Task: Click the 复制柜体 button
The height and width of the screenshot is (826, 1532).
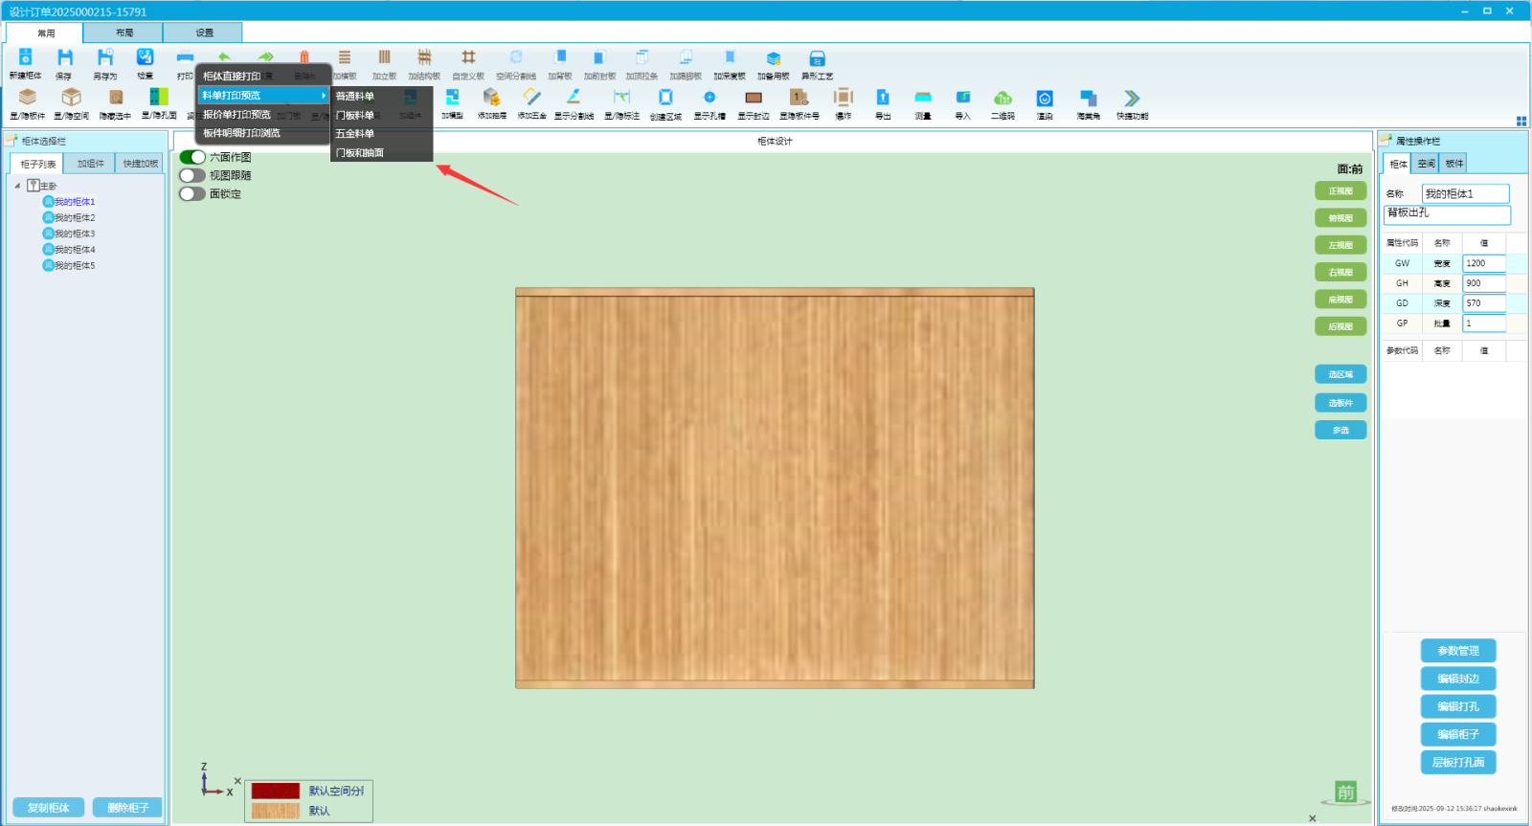Action: (x=49, y=808)
